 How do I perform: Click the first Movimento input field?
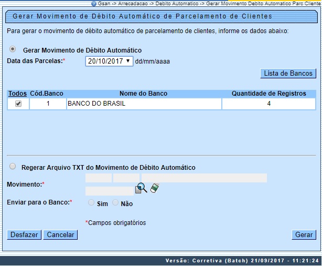(x=98, y=178)
